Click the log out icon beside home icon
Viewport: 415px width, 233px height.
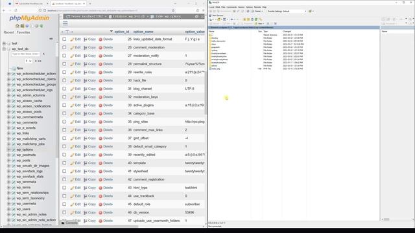point(22,26)
